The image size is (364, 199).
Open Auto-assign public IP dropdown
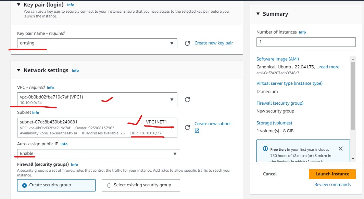[x=98, y=154]
